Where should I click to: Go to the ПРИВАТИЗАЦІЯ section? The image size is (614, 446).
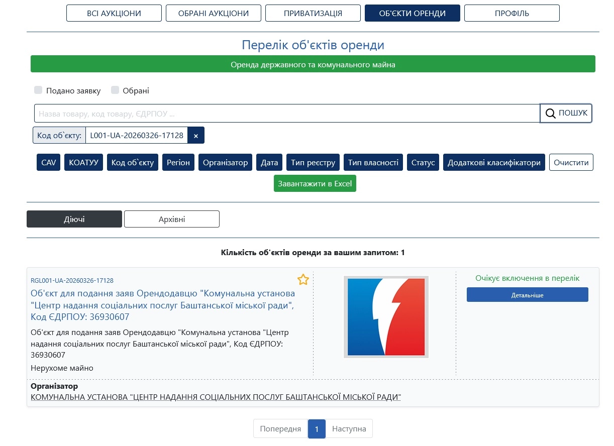point(313,13)
